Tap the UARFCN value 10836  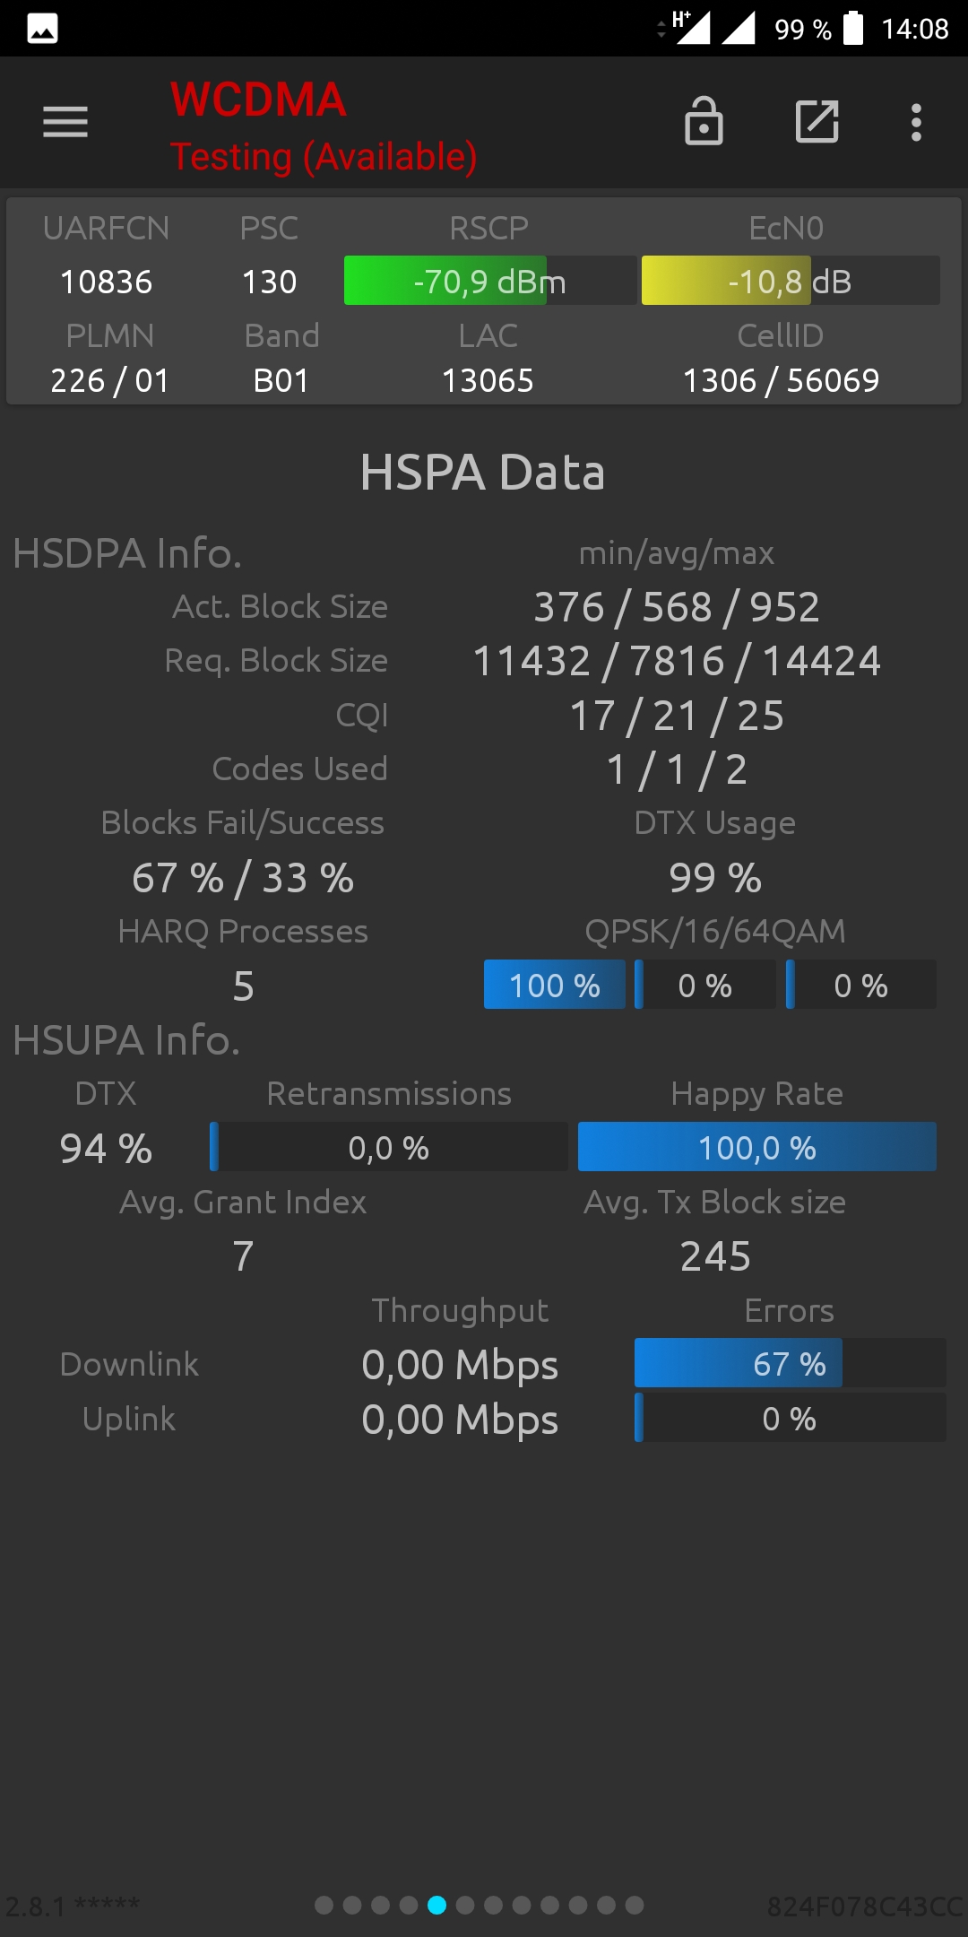click(106, 282)
